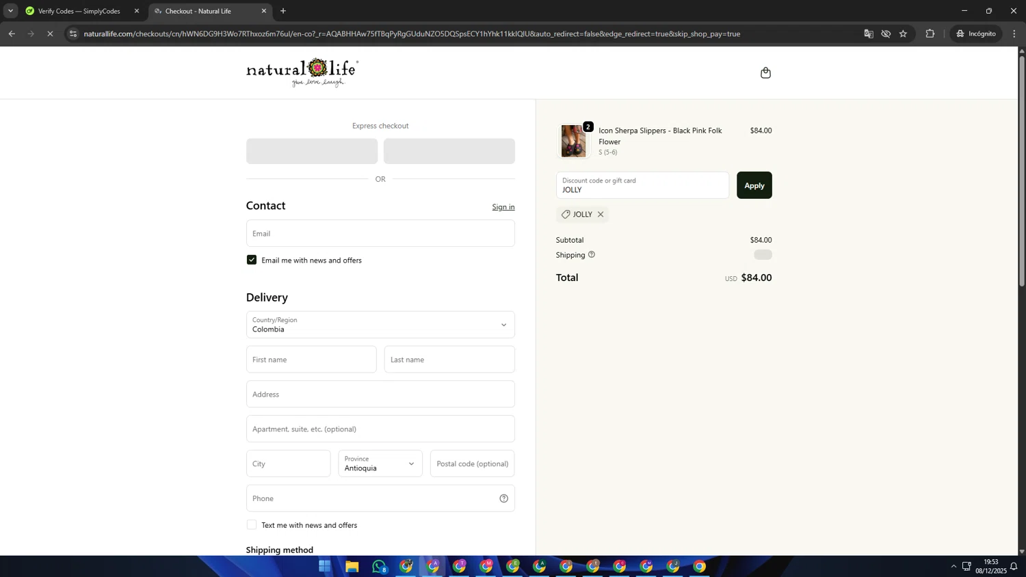Click the shipping help question mark icon
The height and width of the screenshot is (577, 1026).
click(592, 255)
